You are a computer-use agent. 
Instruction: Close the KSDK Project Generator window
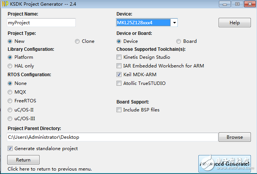[250, 4]
